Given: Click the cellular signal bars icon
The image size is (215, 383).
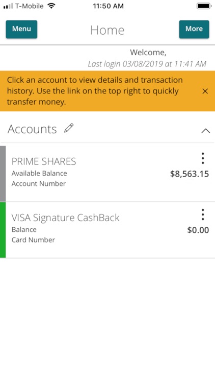Looking at the screenshot, I should coord(8,6).
